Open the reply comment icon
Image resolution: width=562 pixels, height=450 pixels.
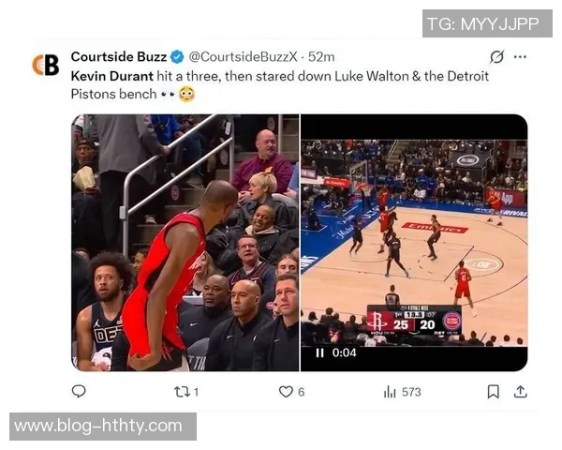(x=79, y=391)
